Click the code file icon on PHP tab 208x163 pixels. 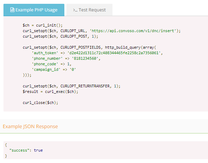click(12, 10)
